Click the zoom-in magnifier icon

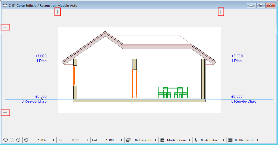pyautogui.click(x=18, y=140)
